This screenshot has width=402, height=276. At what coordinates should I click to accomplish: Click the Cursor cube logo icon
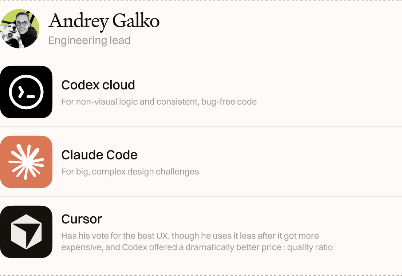26,232
